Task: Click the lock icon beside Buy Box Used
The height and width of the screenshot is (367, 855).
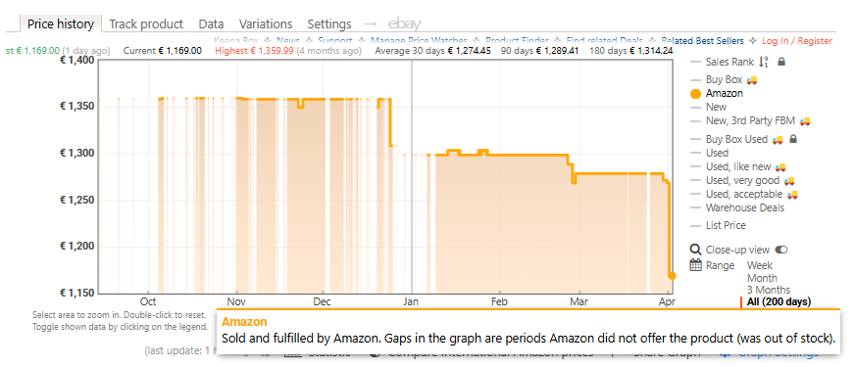Action: [x=793, y=139]
